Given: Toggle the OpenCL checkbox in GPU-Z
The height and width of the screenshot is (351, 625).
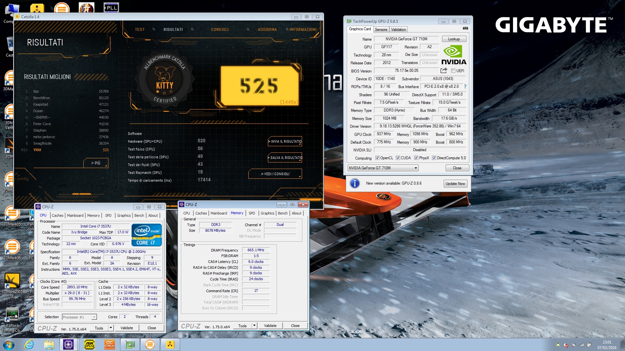Looking at the screenshot, I should pyautogui.click(x=377, y=158).
